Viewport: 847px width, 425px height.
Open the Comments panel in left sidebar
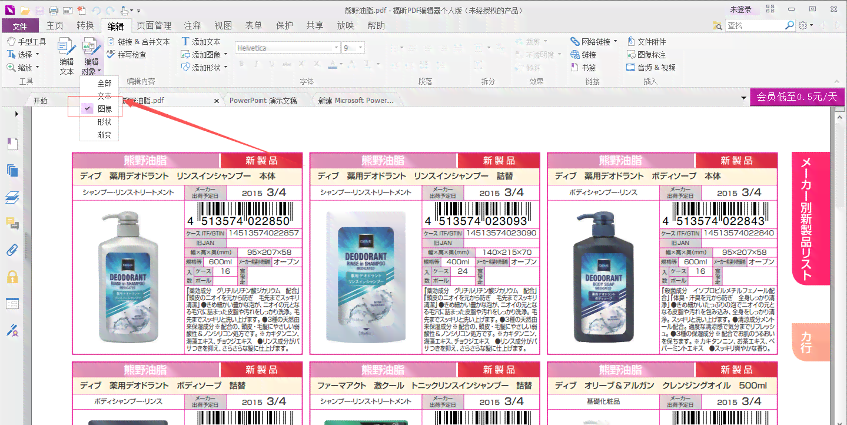pos(12,223)
